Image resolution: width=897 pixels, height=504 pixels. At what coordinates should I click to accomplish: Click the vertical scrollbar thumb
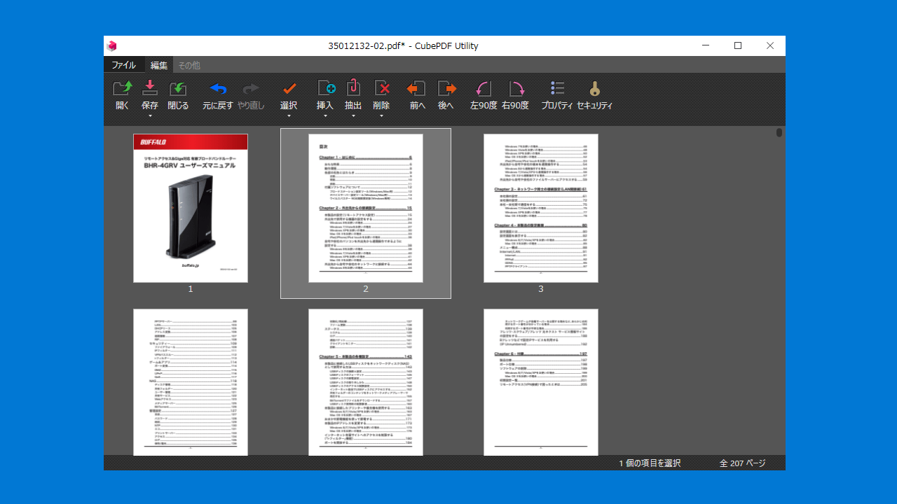point(779,132)
